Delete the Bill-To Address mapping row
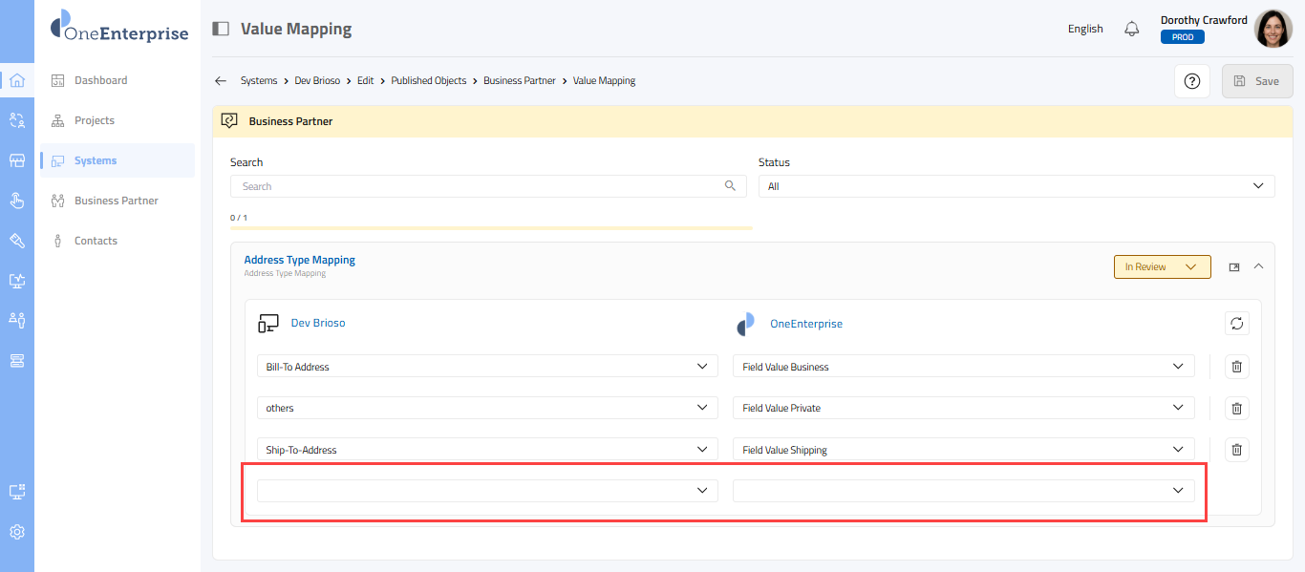Image resolution: width=1305 pixels, height=572 pixels. [1236, 367]
